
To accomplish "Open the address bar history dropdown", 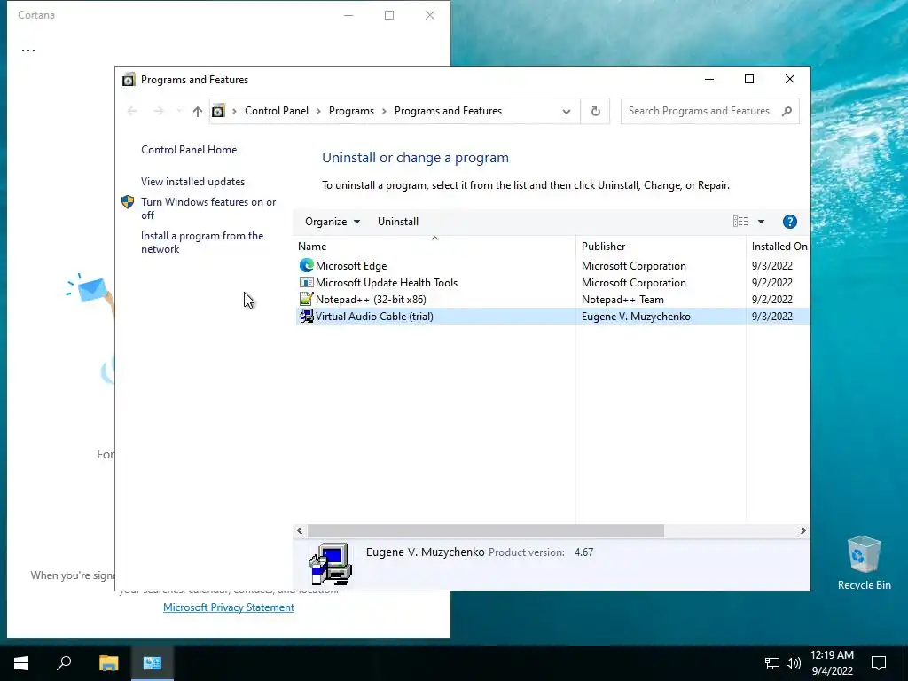I will click(x=567, y=111).
